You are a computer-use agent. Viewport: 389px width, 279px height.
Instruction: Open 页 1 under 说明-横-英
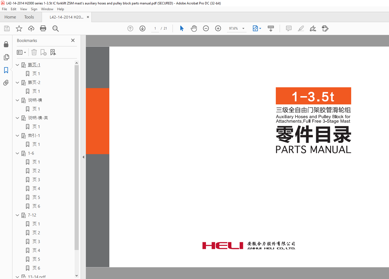36,127
